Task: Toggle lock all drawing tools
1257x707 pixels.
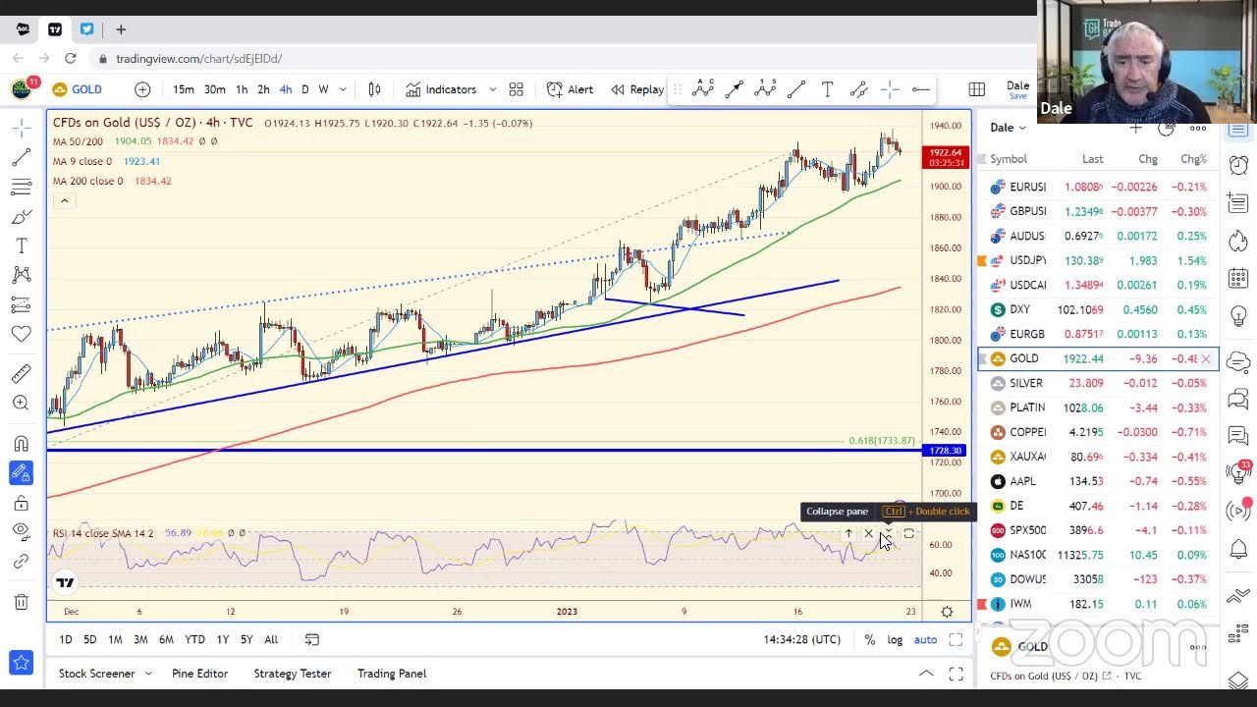Action: [x=21, y=503]
